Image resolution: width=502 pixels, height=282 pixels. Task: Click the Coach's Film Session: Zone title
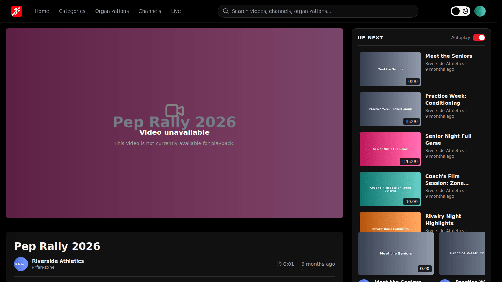point(447,180)
